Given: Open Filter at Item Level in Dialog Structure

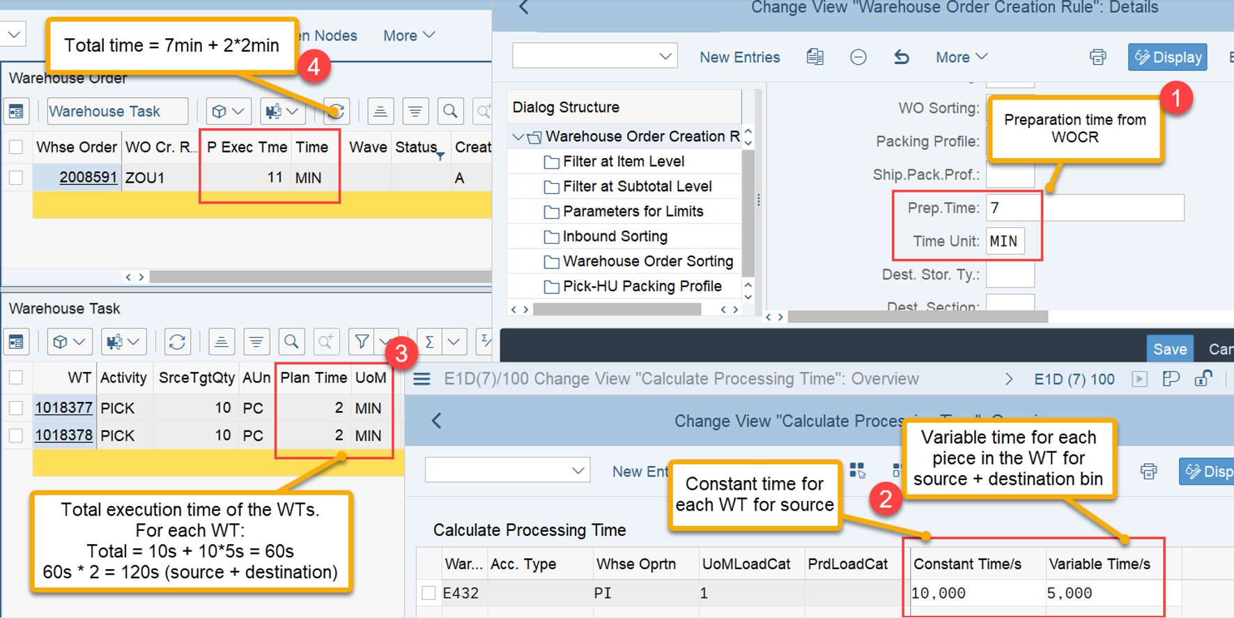Looking at the screenshot, I should point(623,162).
